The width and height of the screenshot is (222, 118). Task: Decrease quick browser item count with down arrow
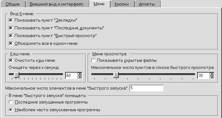pyautogui.click(x=212, y=77)
